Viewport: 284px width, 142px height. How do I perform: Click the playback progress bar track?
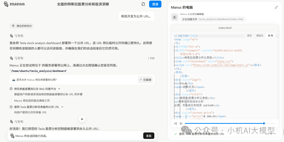point(230,123)
